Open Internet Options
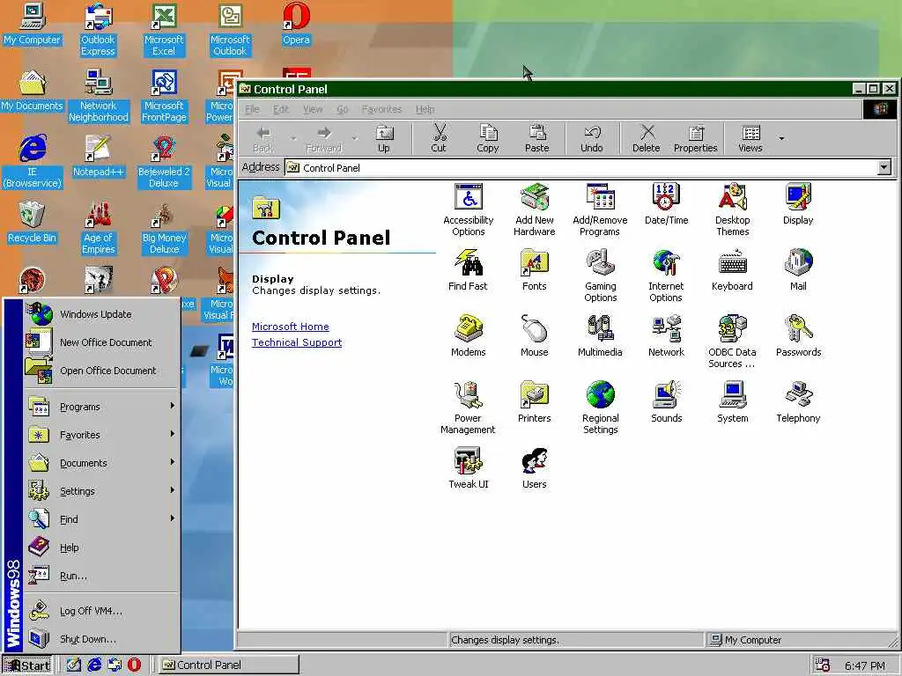 [666, 276]
